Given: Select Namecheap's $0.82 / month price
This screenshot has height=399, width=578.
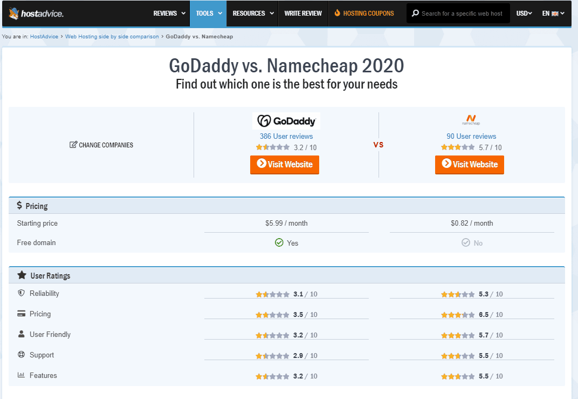Looking at the screenshot, I should [x=472, y=224].
